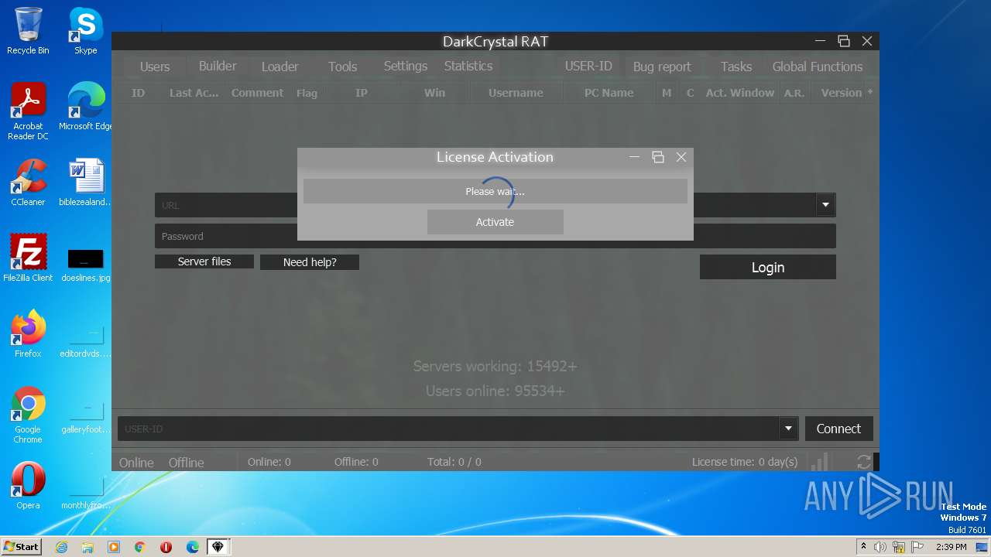This screenshot has height=557, width=991.
Task: Click the Start button on taskbar
Action: pos(22,546)
